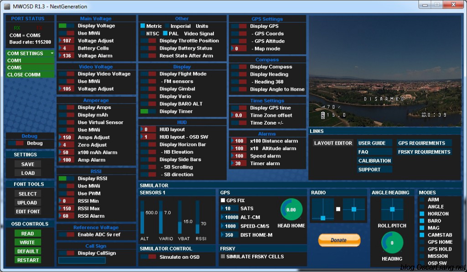This screenshot has width=467, height=272.
Task: Click the Call Sign text field
Action: 82,260
